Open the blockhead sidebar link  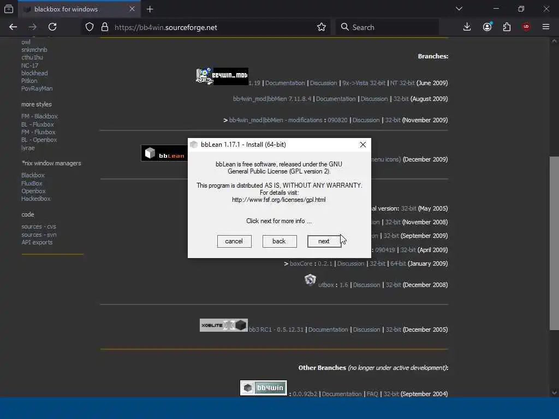34,73
